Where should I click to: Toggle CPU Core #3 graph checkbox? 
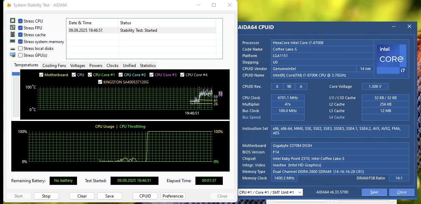pyautogui.click(x=152, y=75)
